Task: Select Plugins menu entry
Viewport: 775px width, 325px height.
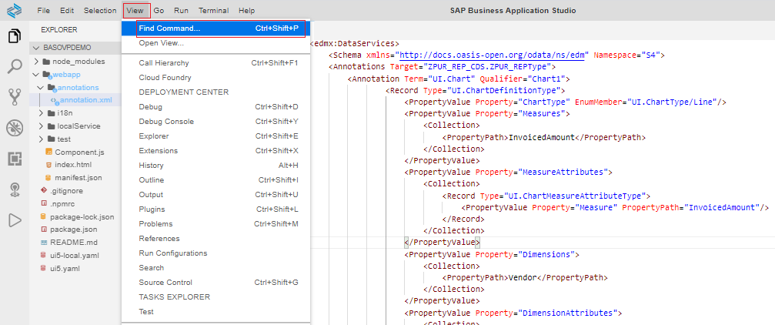Action: coord(215,209)
